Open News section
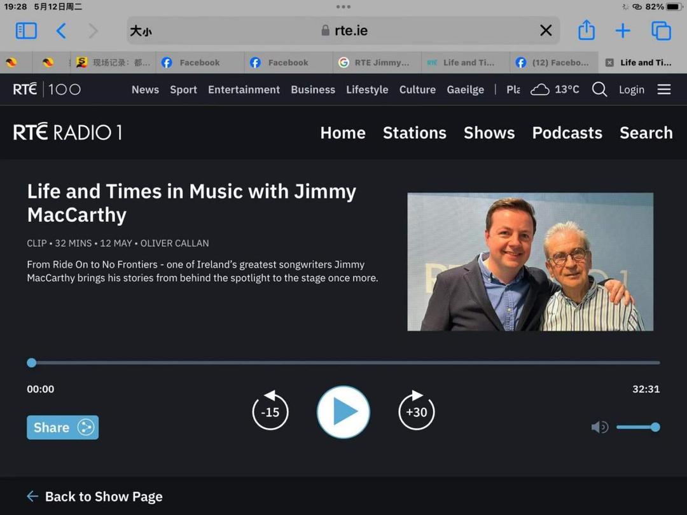The image size is (687, 515). [145, 90]
